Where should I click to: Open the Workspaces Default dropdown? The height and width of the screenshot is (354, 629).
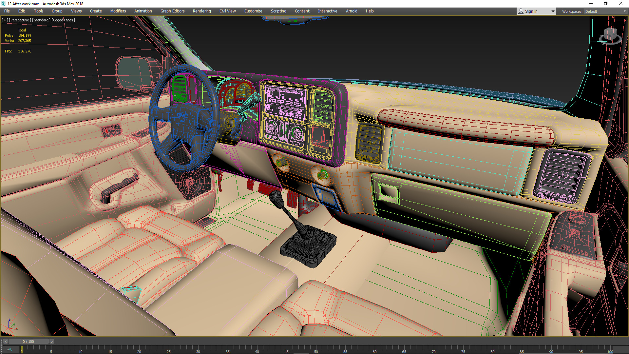[605, 11]
